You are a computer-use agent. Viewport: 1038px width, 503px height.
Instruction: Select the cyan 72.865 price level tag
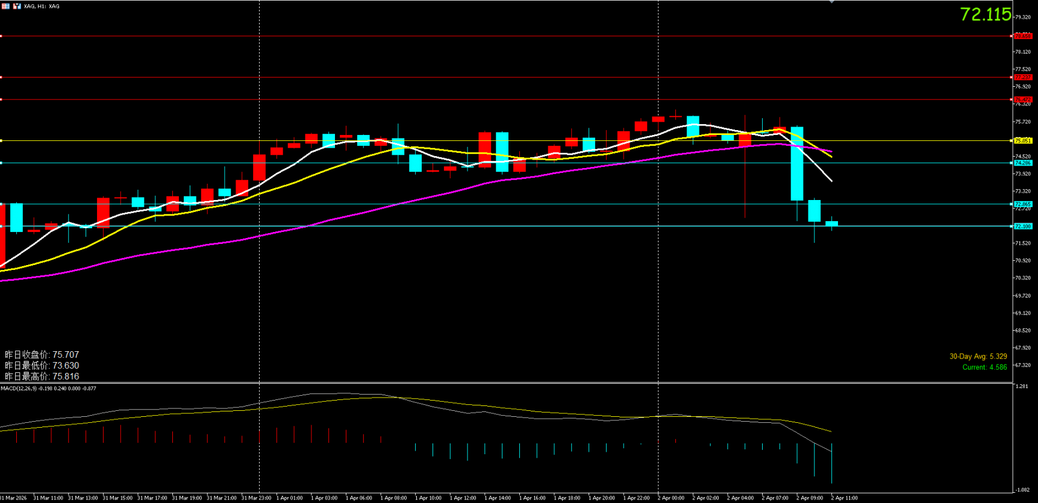(1022, 204)
